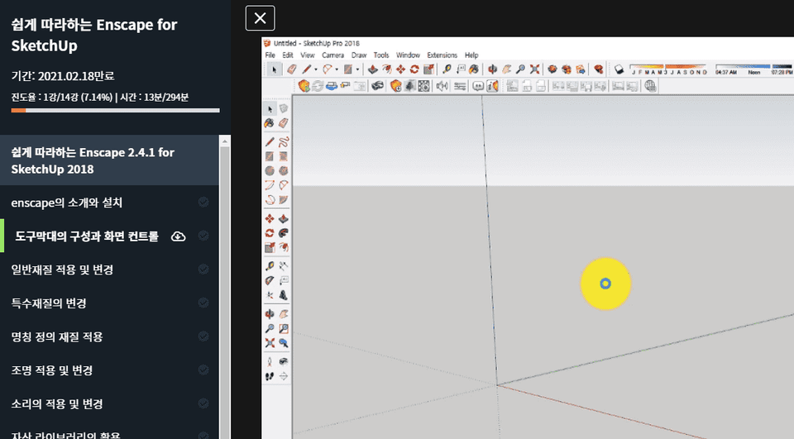Open the Extensions menu
This screenshot has width=794, height=439.
click(x=442, y=55)
